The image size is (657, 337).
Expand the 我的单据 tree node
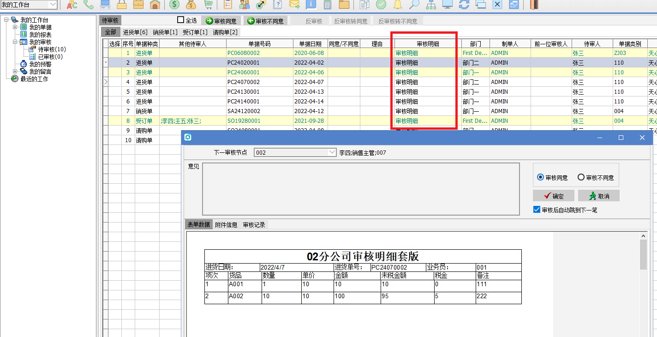[15, 27]
